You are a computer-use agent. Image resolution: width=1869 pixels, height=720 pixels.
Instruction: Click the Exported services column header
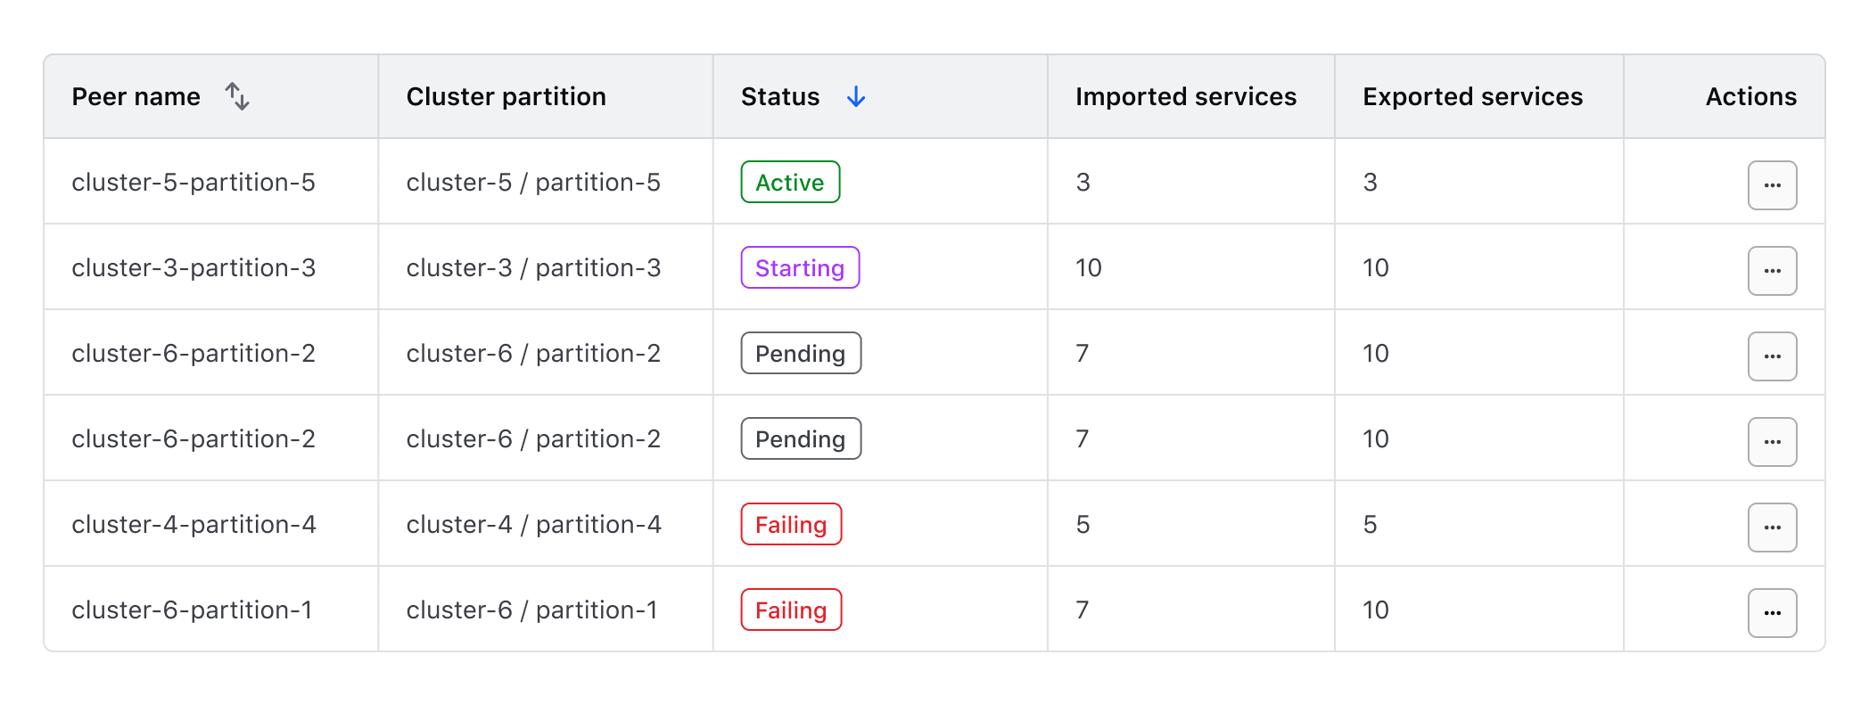[1471, 96]
